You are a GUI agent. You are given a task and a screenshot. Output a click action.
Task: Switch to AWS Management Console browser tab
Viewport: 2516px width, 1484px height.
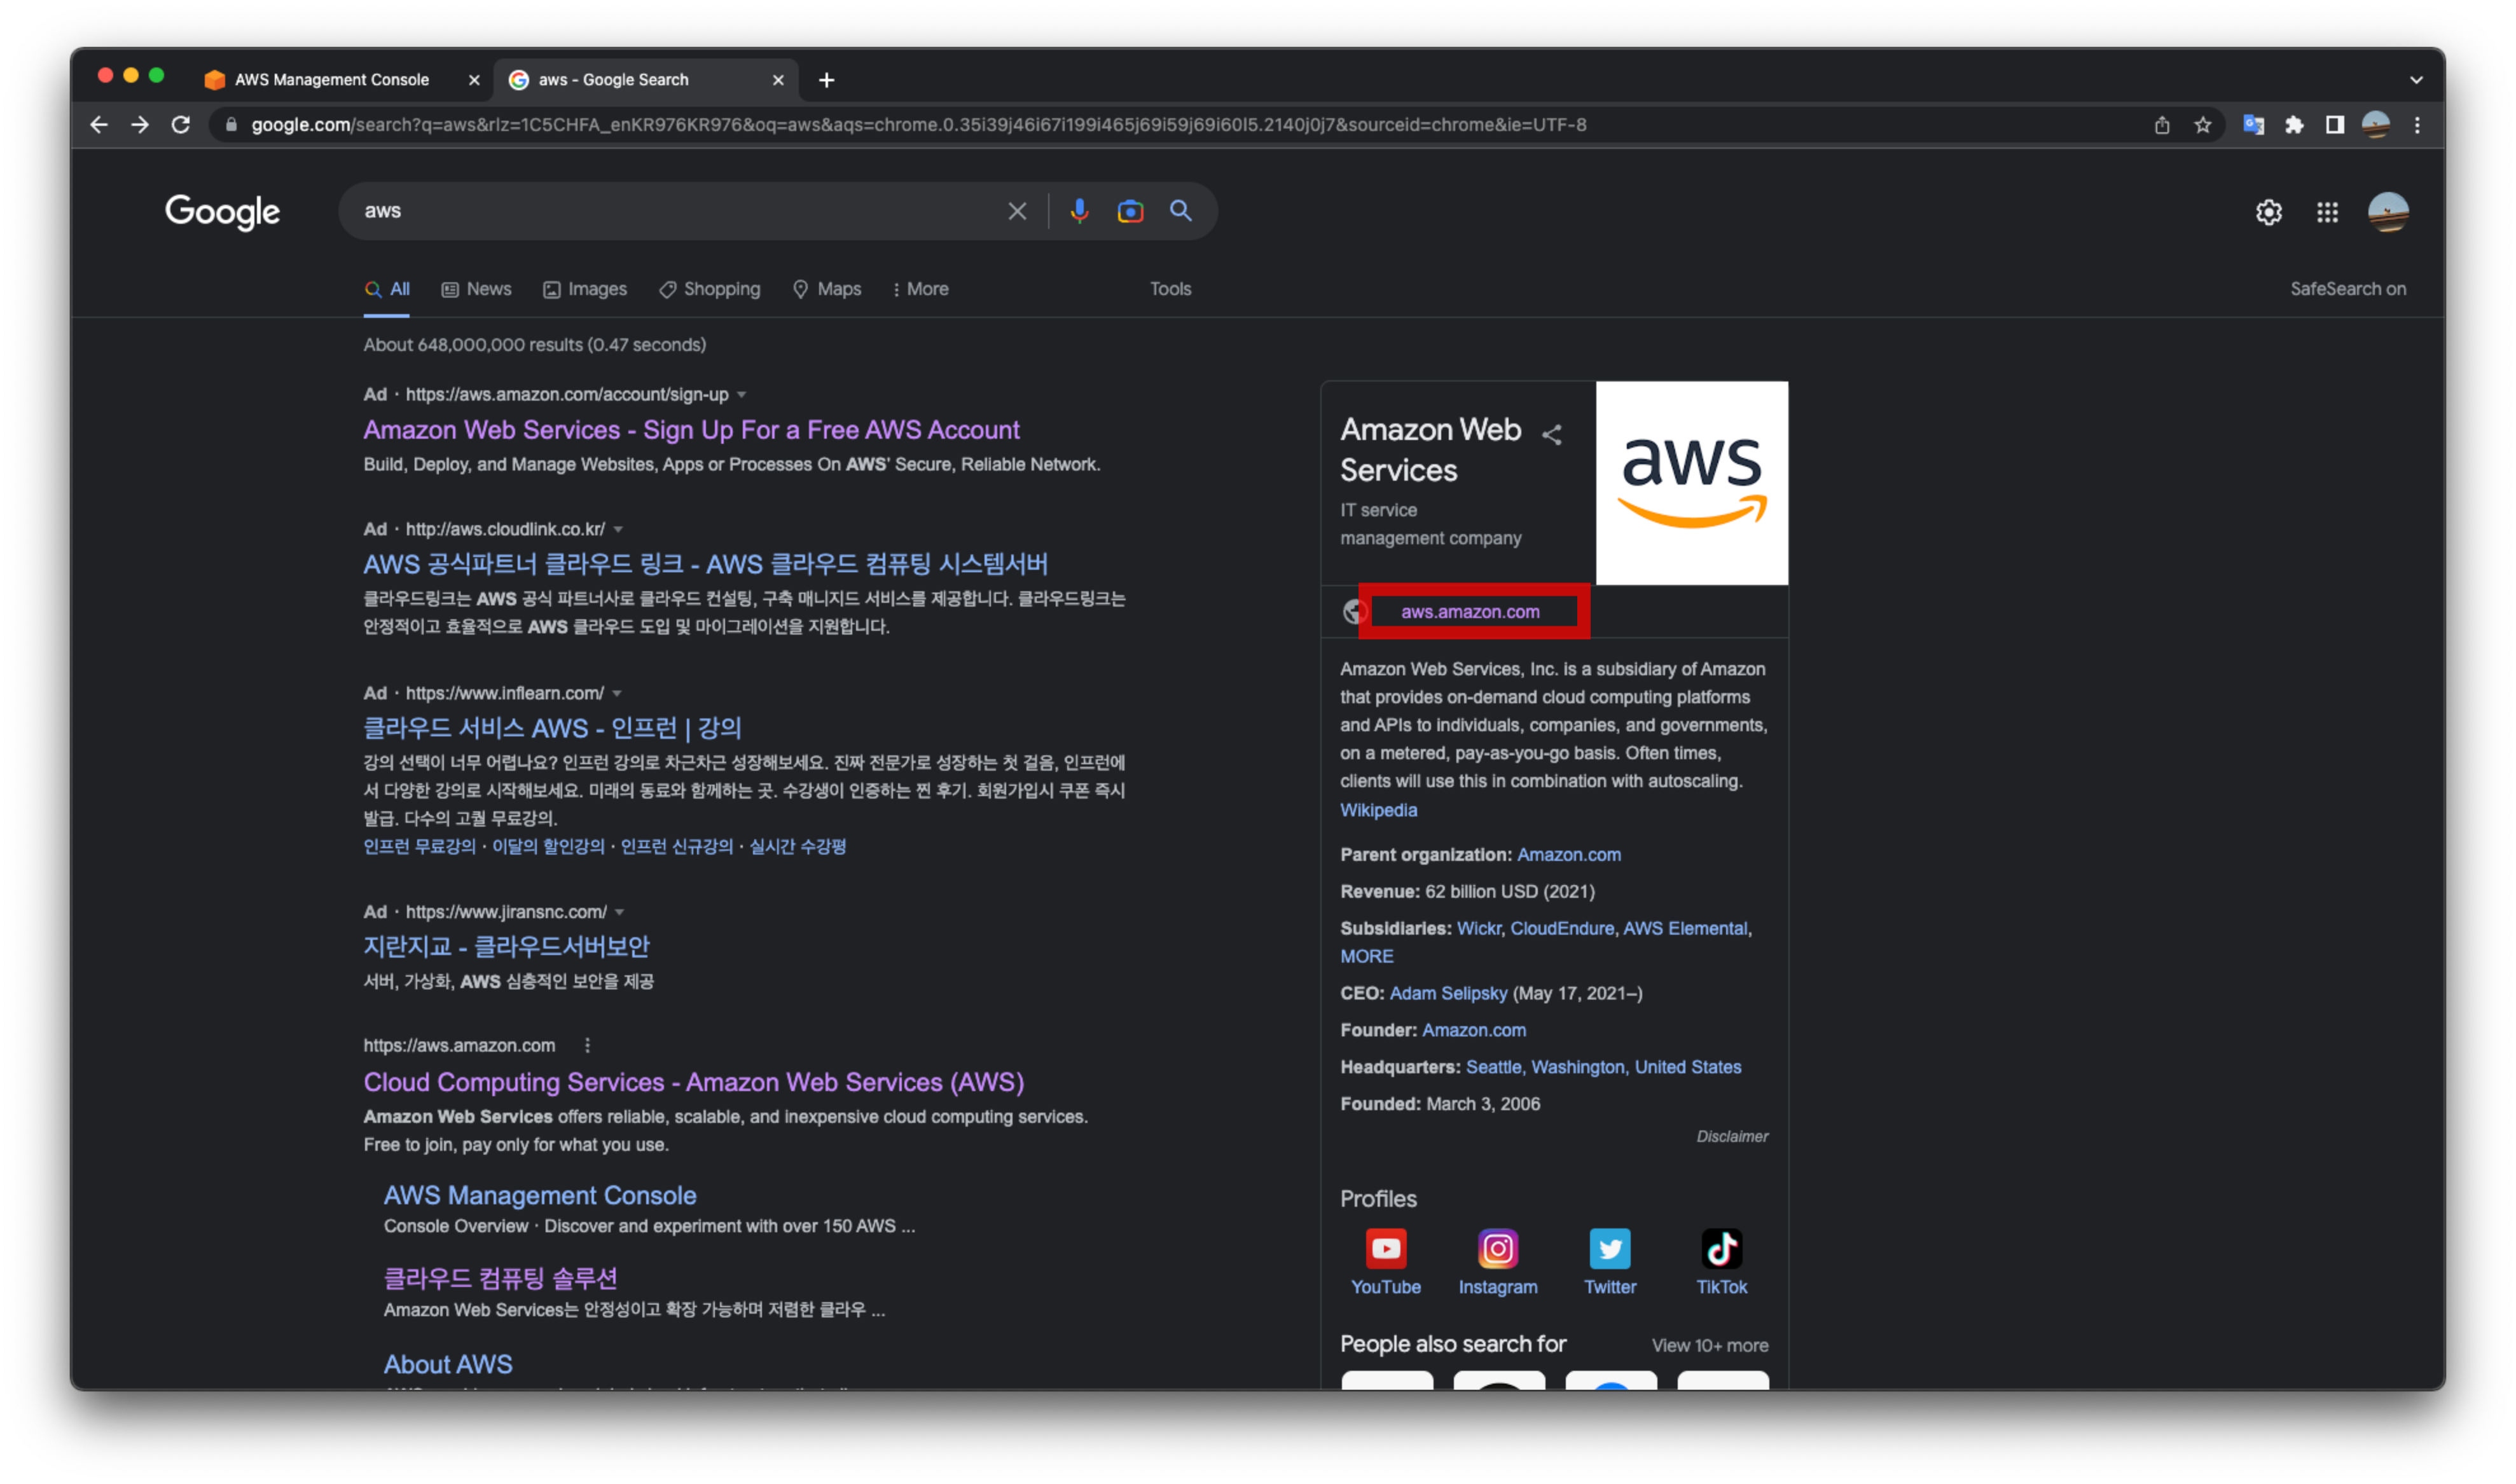coord(331,80)
